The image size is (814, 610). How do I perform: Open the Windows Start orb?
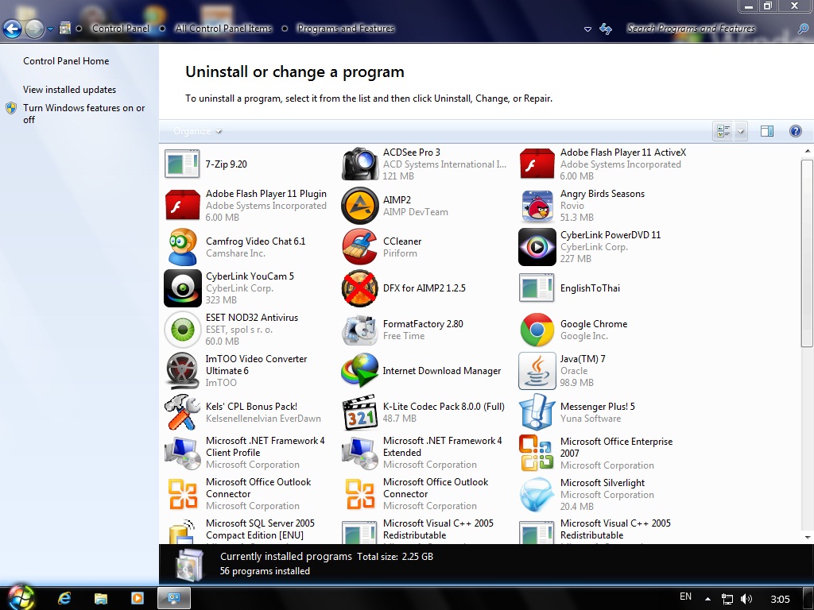coord(20,597)
